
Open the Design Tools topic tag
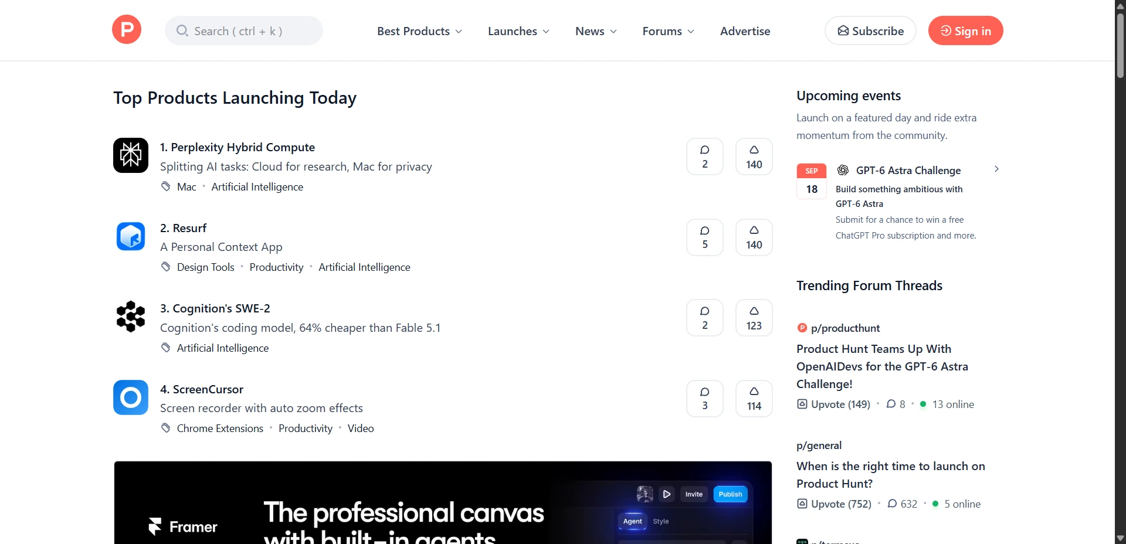tap(206, 267)
